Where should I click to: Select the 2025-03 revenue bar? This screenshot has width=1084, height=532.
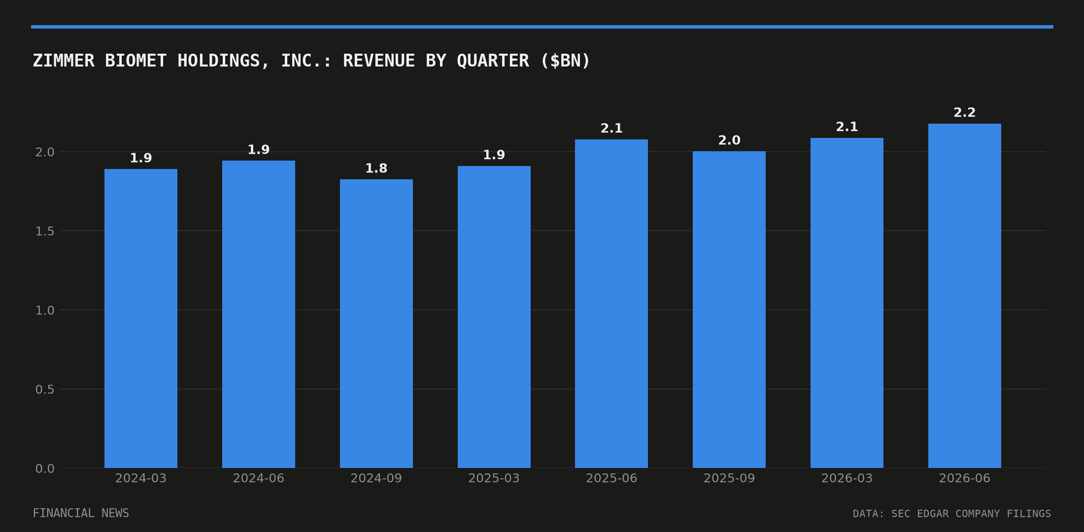tap(494, 317)
